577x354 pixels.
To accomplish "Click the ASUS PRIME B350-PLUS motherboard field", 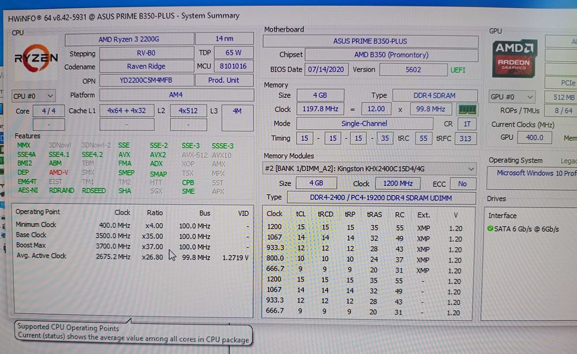I will point(370,41).
